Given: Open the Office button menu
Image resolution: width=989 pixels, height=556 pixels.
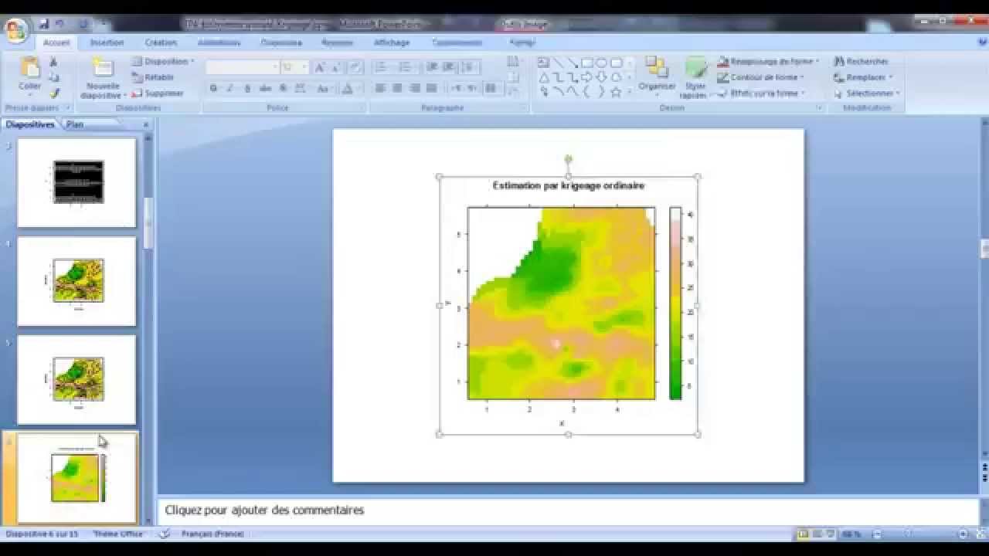Looking at the screenshot, I should pos(15,31).
